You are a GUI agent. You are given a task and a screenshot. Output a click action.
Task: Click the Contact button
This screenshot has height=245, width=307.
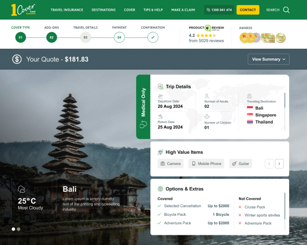[248, 10]
